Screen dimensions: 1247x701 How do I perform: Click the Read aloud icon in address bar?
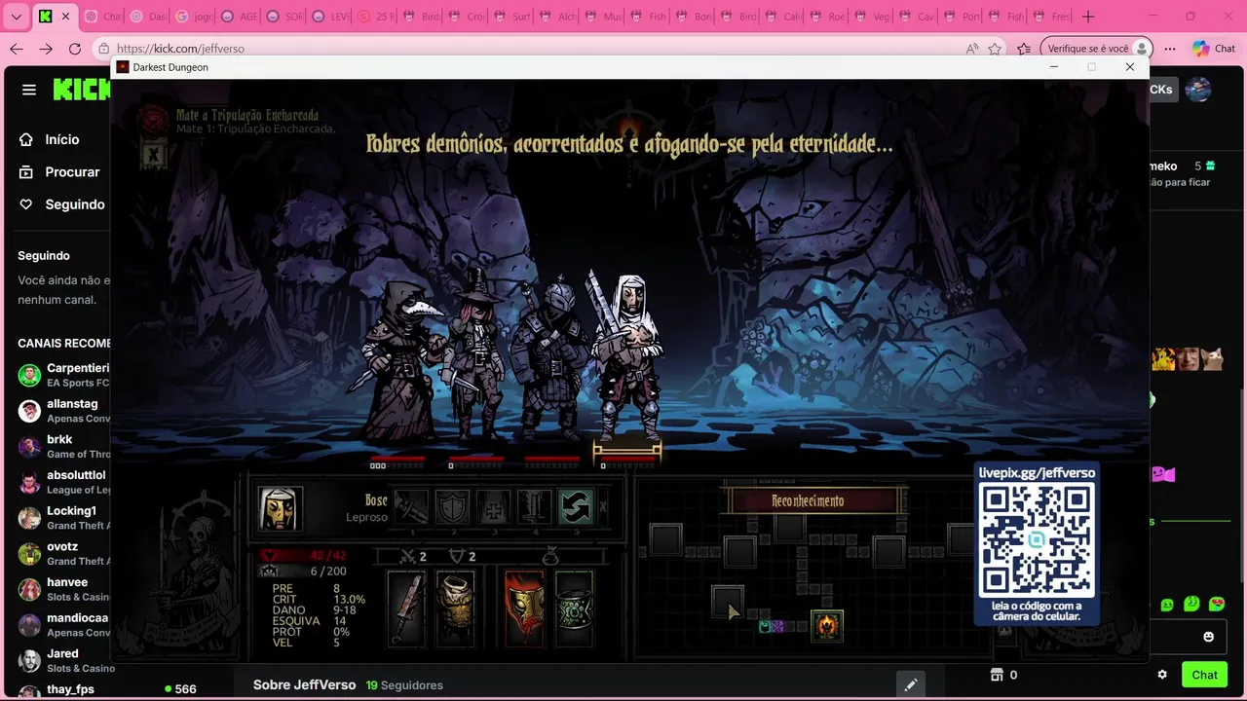[x=971, y=49]
